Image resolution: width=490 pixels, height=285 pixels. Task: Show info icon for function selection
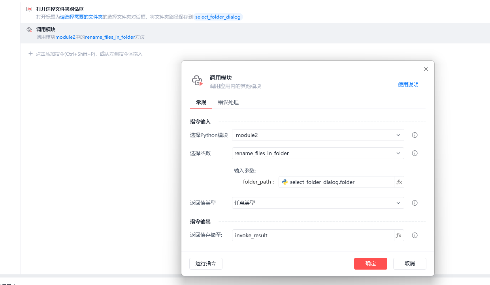(x=415, y=153)
